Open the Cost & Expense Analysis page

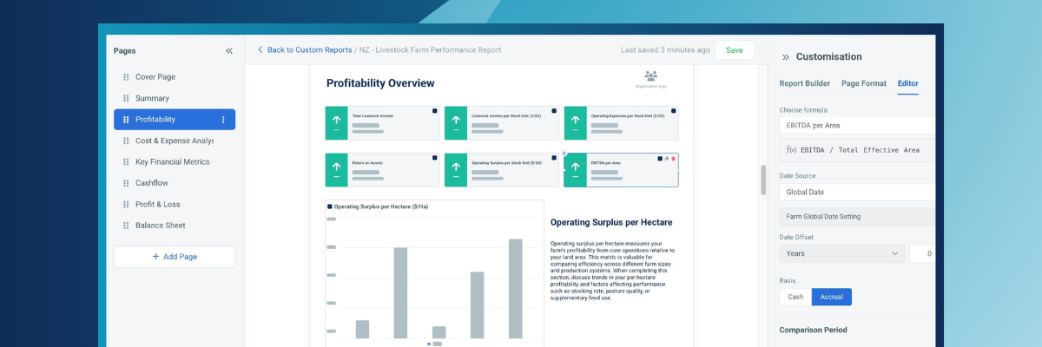tap(175, 141)
